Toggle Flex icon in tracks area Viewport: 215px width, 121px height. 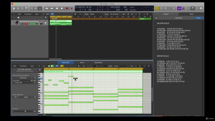[48, 14]
